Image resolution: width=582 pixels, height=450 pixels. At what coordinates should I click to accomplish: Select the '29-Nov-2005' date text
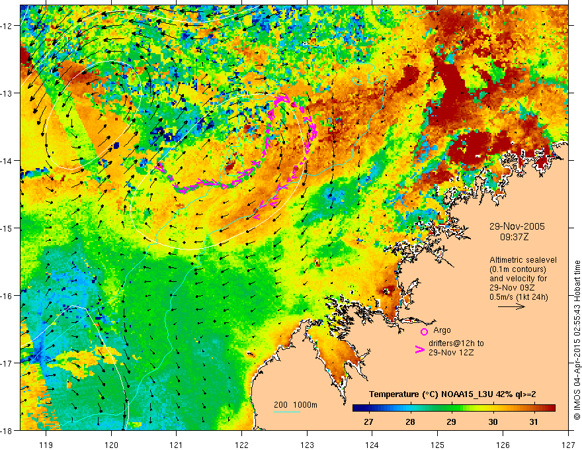pos(517,226)
